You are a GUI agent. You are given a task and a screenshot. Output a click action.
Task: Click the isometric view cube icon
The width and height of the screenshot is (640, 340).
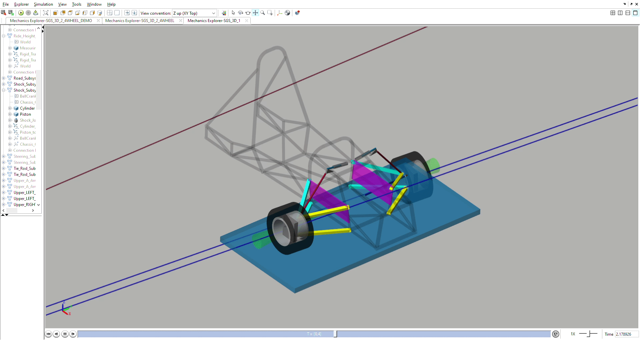100,13
